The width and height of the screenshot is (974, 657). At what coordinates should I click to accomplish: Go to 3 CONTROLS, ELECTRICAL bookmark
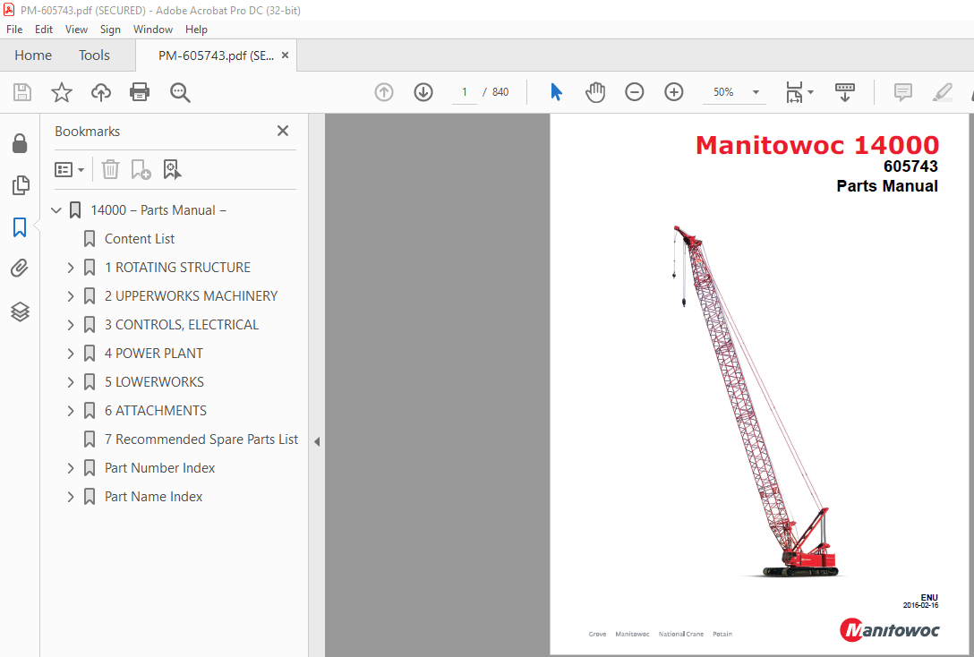click(182, 325)
